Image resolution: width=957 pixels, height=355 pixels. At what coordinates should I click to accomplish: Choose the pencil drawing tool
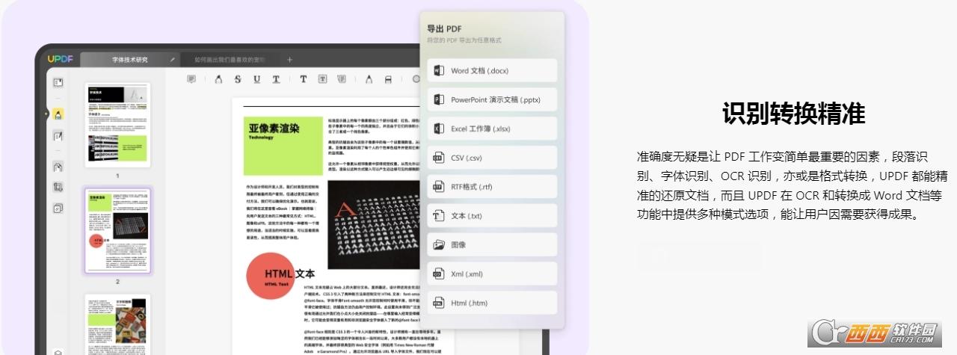point(369,79)
